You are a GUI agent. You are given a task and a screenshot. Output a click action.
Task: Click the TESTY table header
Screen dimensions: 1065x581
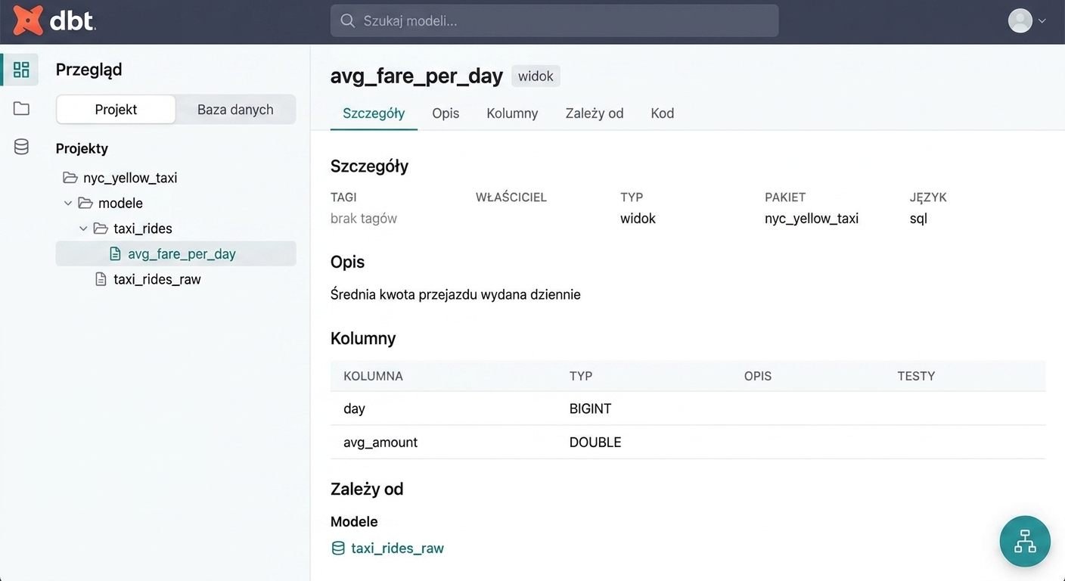click(x=916, y=376)
